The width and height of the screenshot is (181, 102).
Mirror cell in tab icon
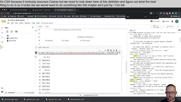[x=114, y=50]
